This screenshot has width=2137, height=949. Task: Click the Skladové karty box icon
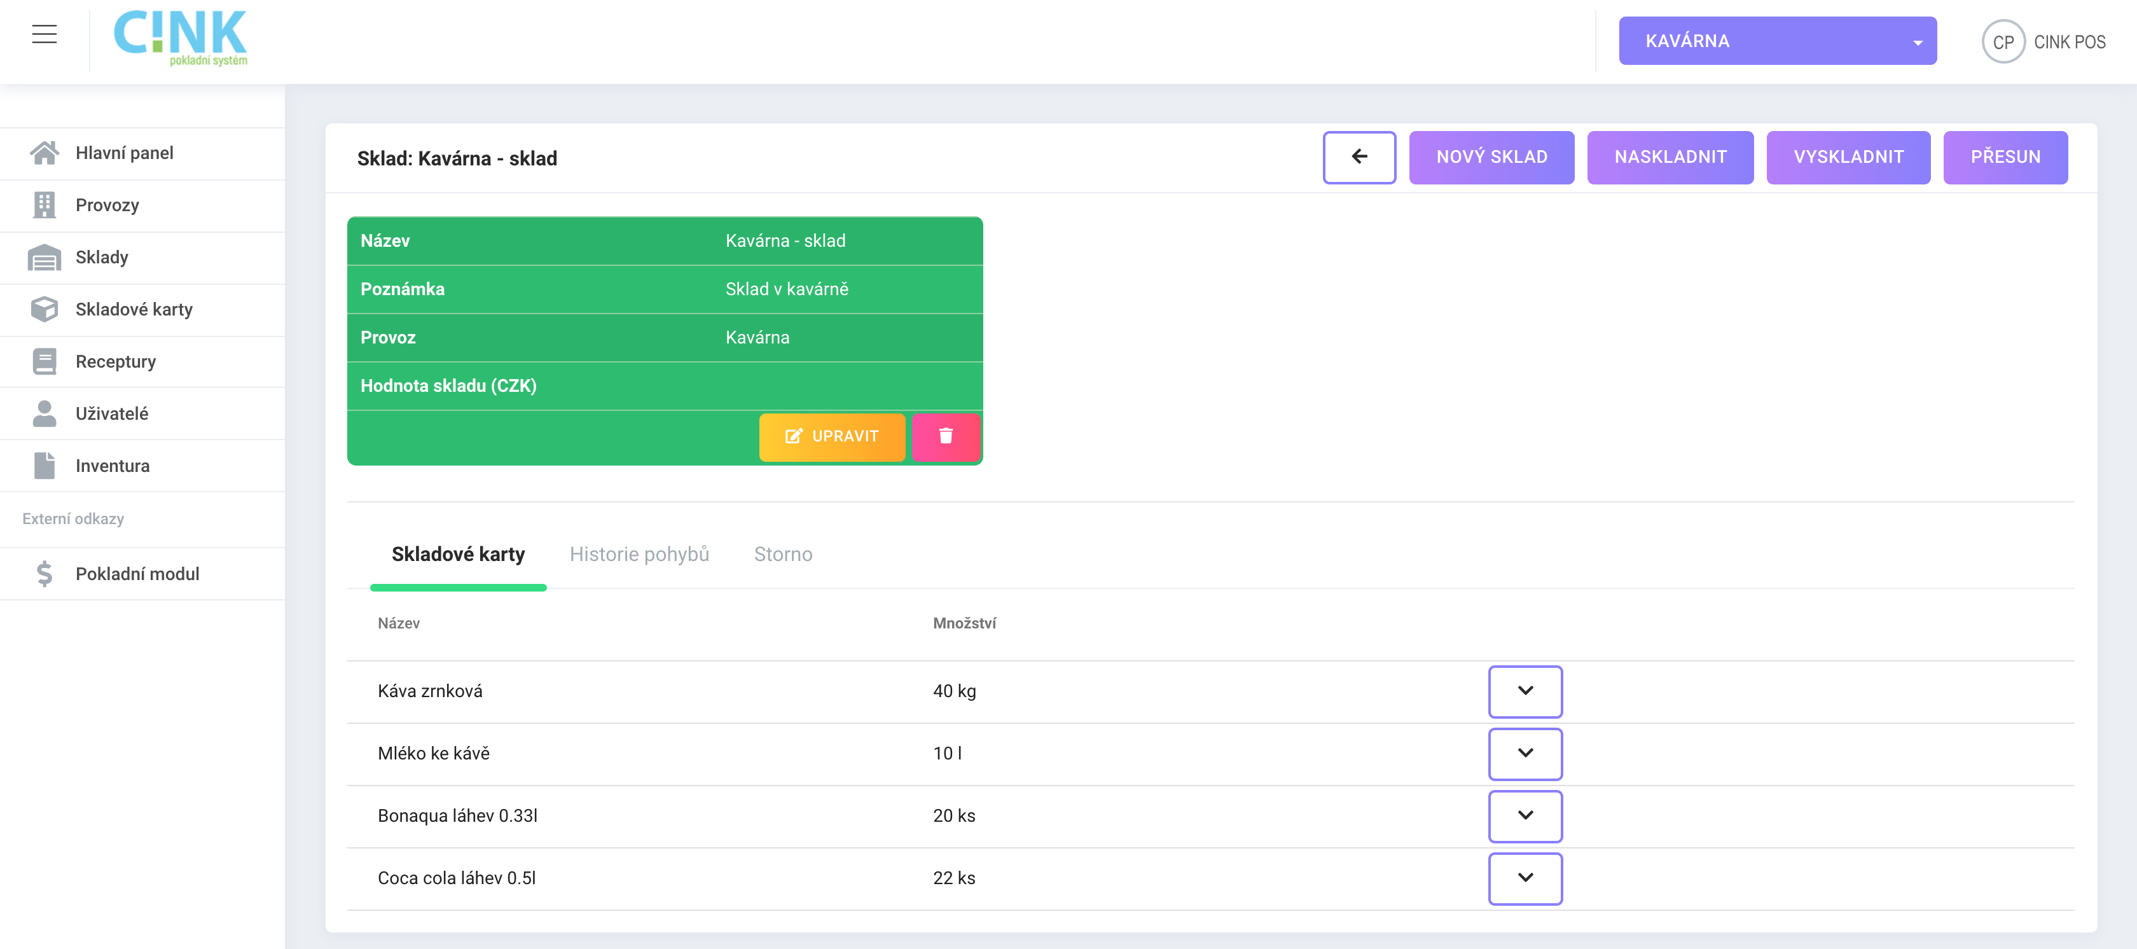click(44, 308)
